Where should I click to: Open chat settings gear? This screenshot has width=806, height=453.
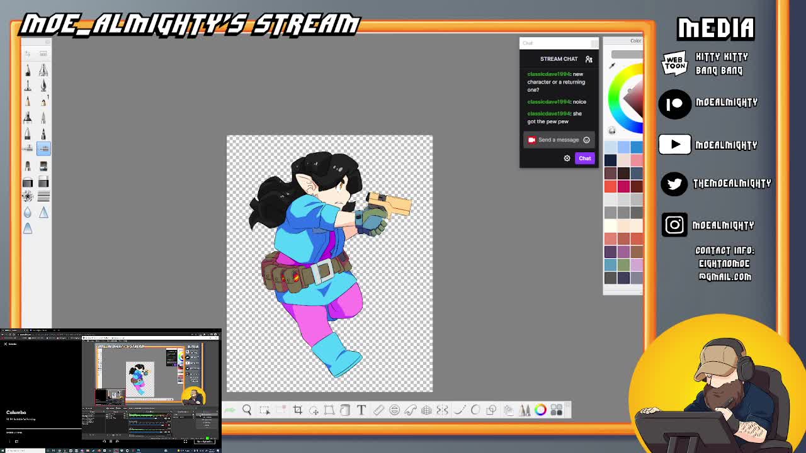pos(567,159)
